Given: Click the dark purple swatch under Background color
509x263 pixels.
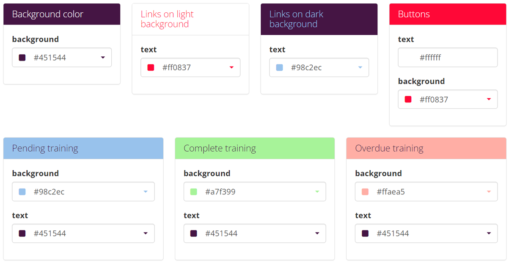Looking at the screenshot, I should coord(22,58).
